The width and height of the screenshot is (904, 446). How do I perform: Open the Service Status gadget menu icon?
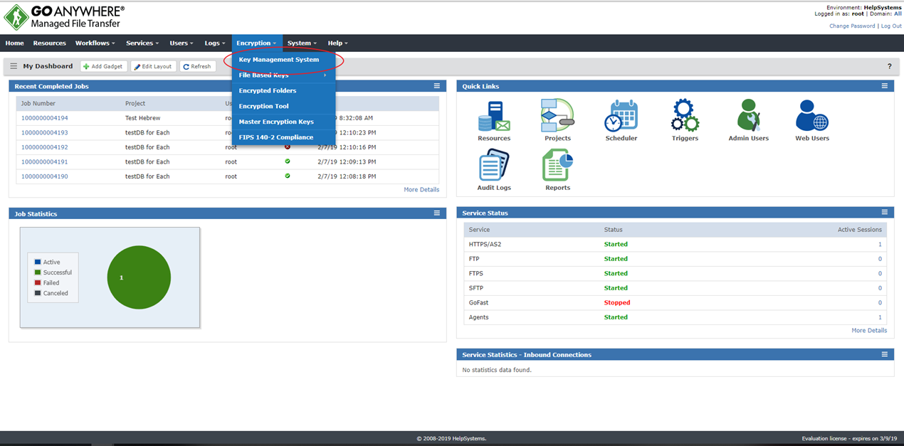coord(885,213)
